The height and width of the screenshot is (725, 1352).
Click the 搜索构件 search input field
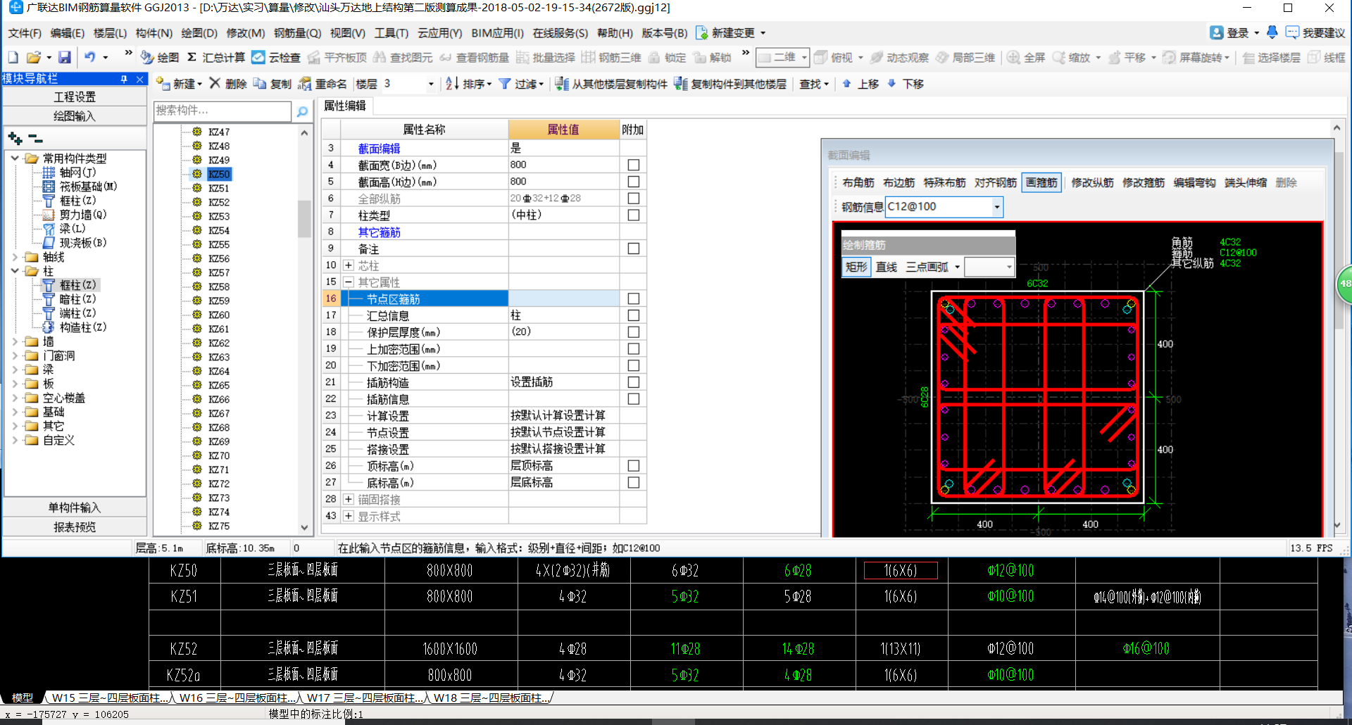tap(222, 111)
